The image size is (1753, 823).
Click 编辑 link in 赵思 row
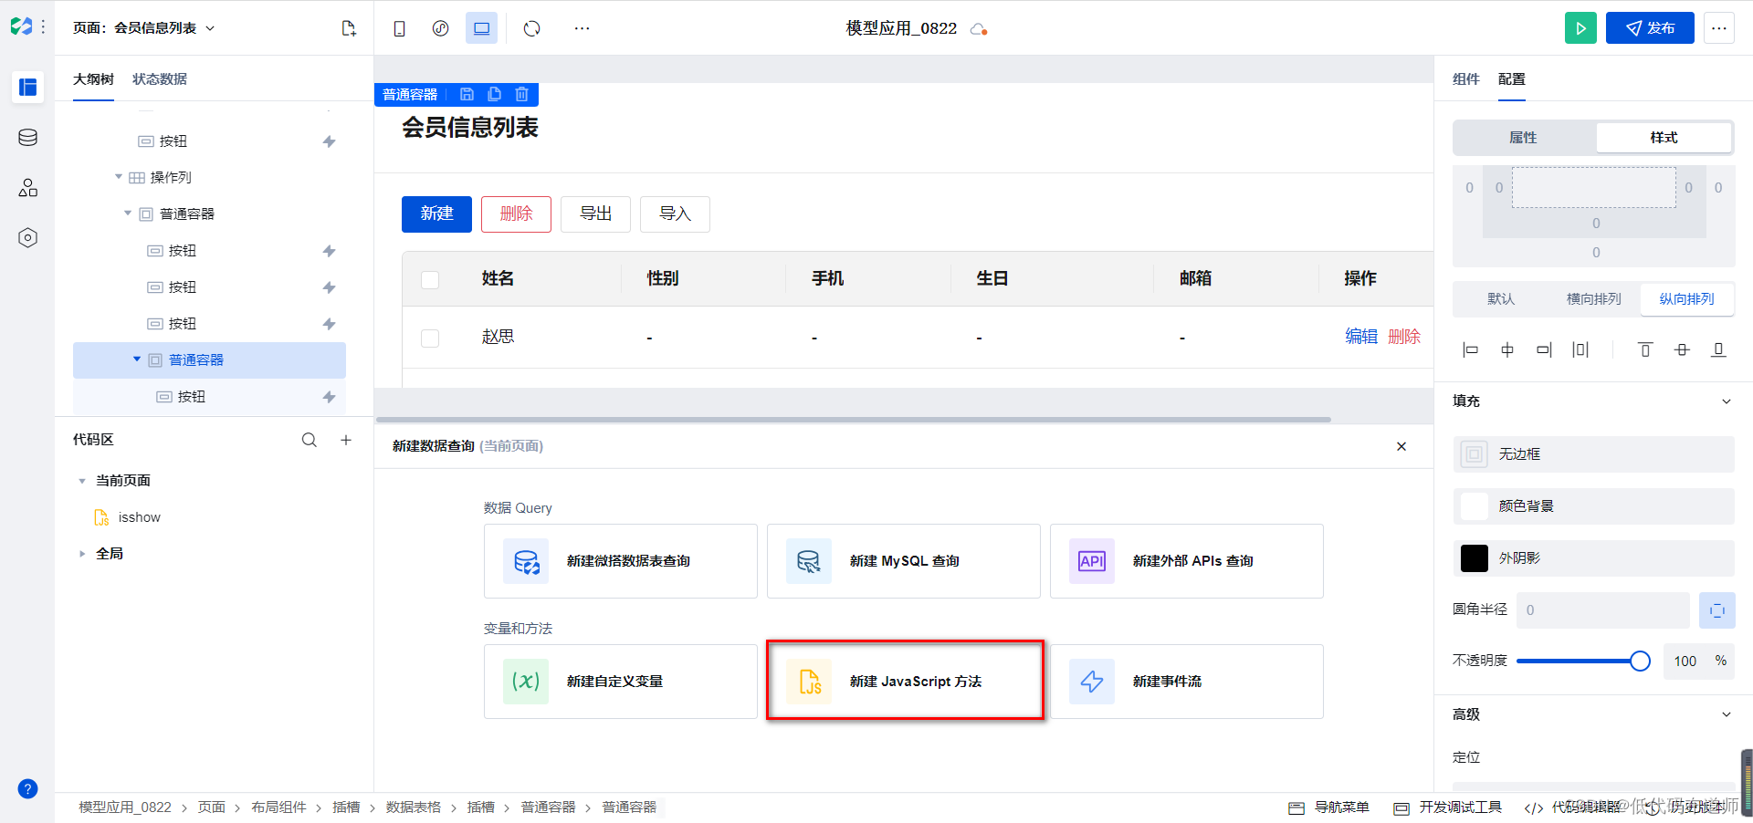tap(1360, 337)
